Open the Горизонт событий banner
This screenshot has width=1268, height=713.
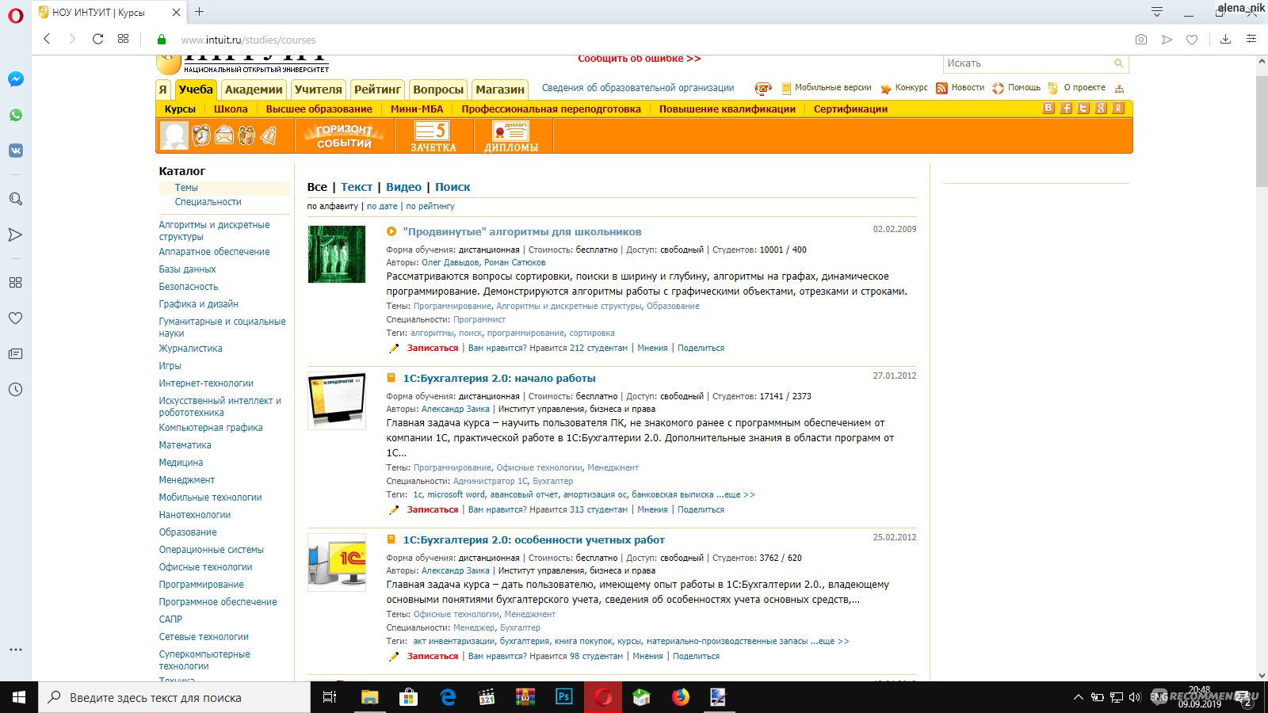[344, 135]
